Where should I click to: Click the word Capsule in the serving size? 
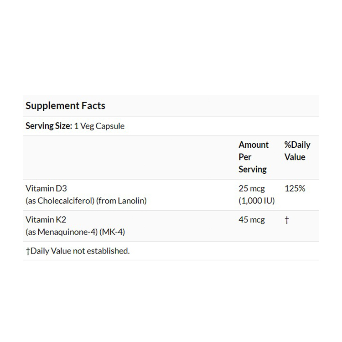pyautogui.click(x=110, y=126)
